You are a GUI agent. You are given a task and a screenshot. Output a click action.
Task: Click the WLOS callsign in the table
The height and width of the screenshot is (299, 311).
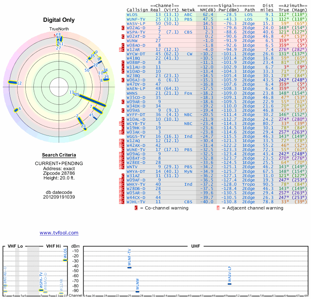[132, 15]
